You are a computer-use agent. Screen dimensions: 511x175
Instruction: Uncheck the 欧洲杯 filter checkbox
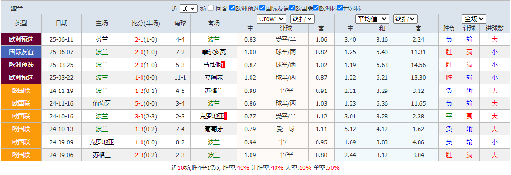point(316,8)
